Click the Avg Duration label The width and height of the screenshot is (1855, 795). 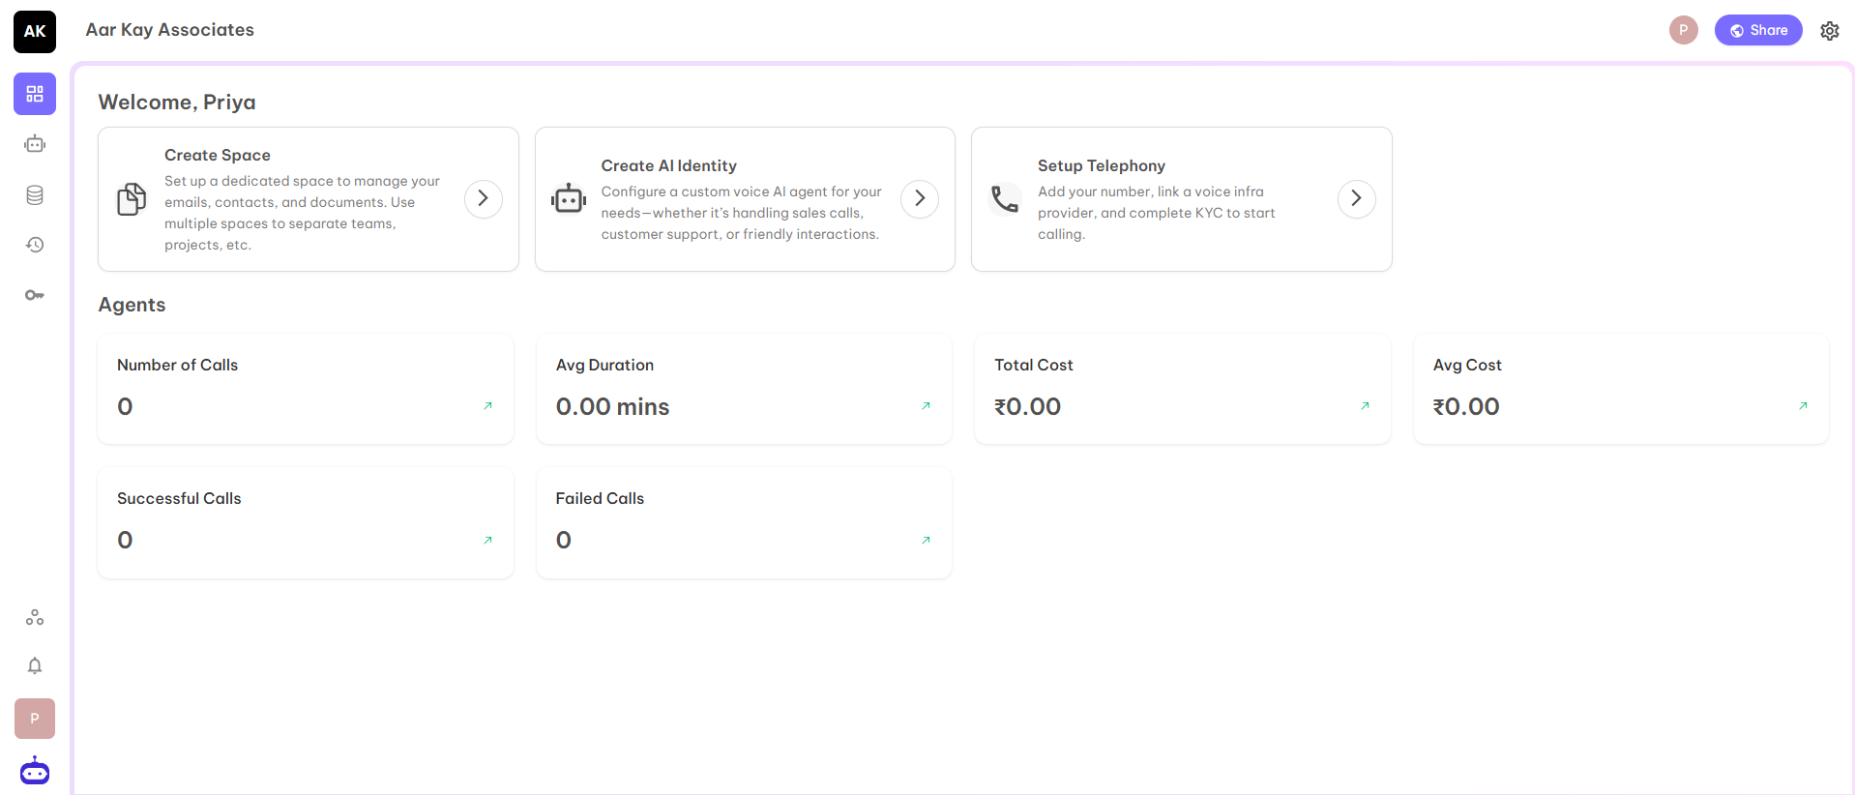coord(604,365)
